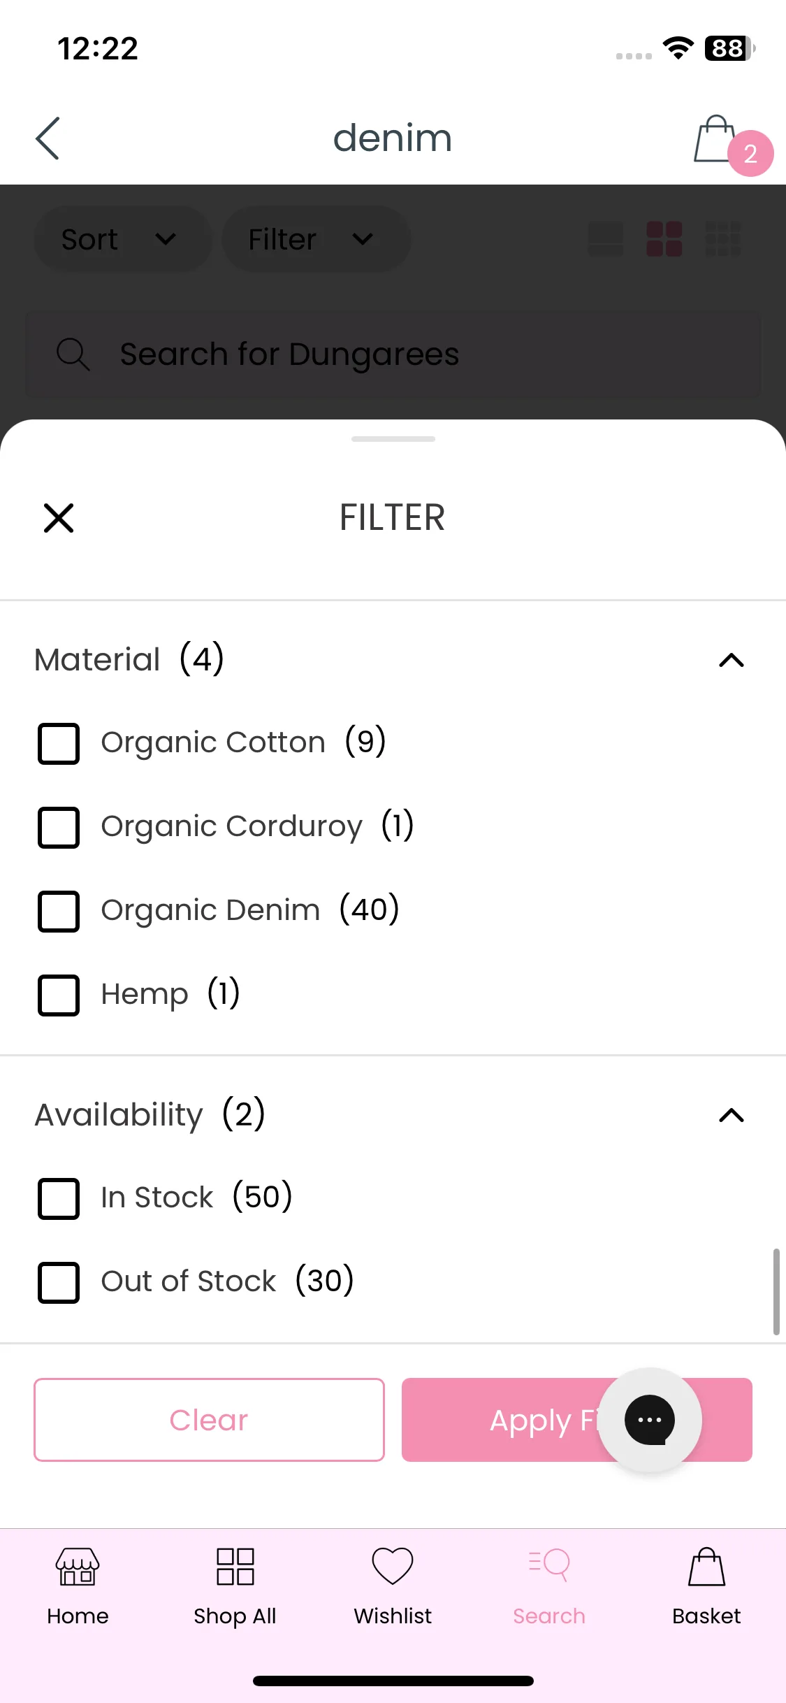Switch to single-column list view
Viewport: 786px width, 1703px height.
click(x=606, y=239)
